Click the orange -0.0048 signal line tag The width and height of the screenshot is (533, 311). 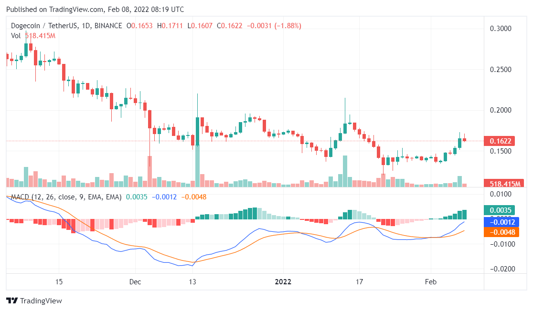[504, 232]
